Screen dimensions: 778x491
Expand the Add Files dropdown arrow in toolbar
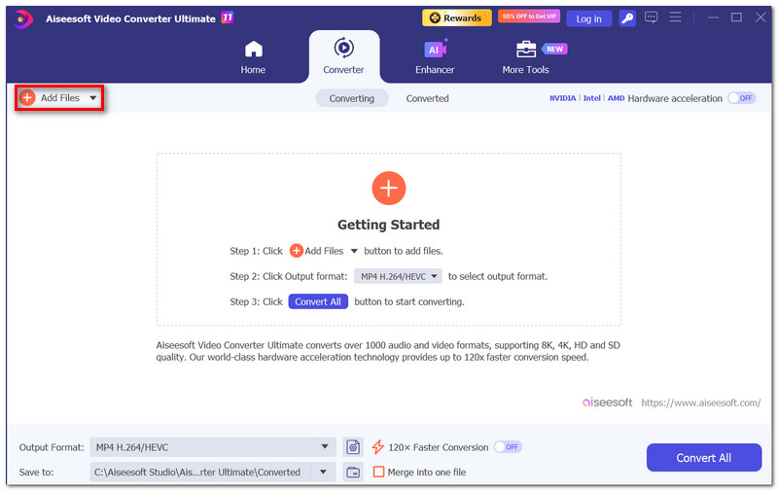(x=92, y=97)
